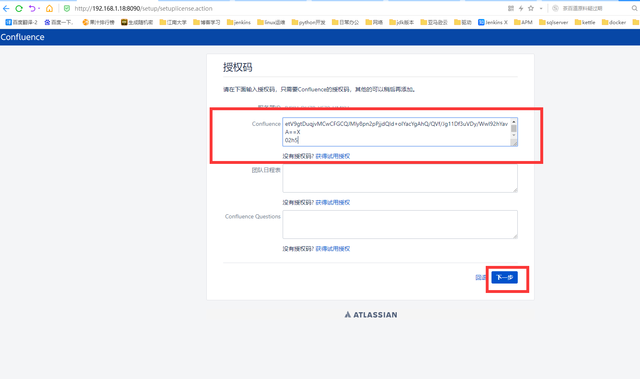Click into the Confluence license key textarea
This screenshot has width=640, height=379.
pyautogui.click(x=396, y=132)
